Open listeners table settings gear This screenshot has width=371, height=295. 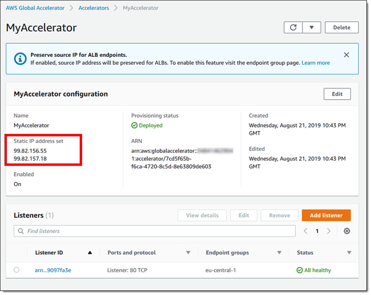pyautogui.click(x=347, y=231)
